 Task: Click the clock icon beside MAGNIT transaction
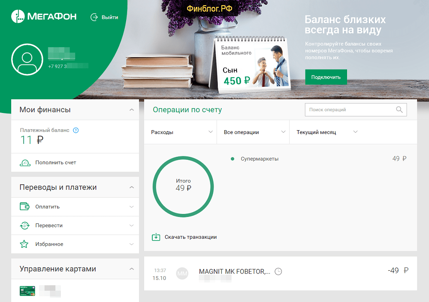278,271
